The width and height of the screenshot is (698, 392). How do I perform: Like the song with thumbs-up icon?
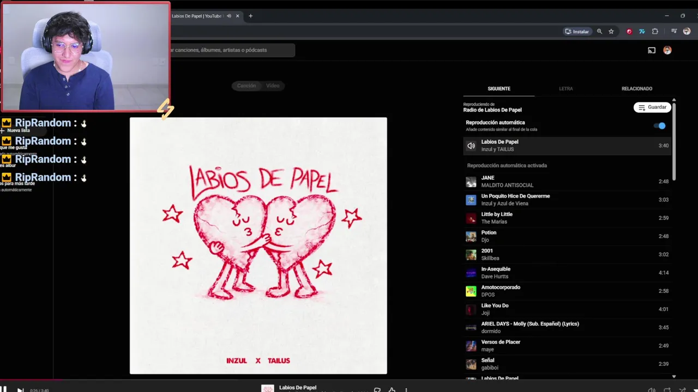pos(392,390)
